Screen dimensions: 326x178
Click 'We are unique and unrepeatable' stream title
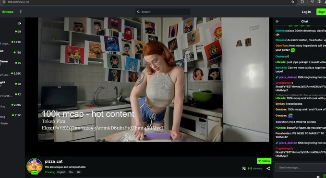(x=65, y=167)
